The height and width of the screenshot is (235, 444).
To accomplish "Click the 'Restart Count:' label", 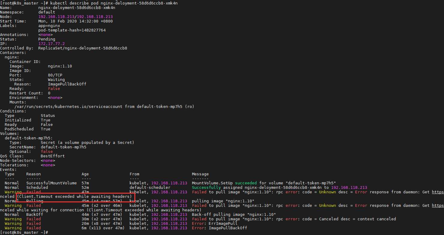I will pos(26,93).
